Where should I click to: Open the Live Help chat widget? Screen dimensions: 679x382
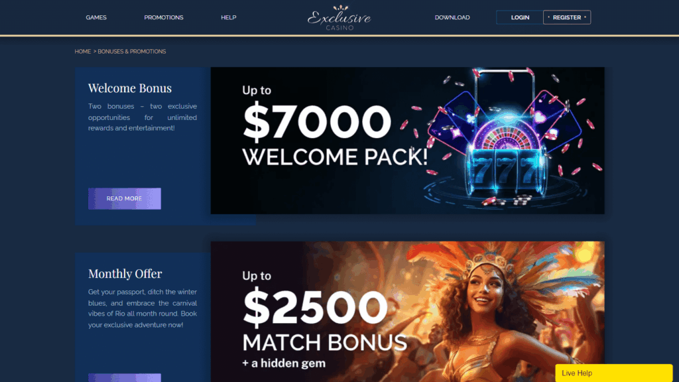pos(613,373)
